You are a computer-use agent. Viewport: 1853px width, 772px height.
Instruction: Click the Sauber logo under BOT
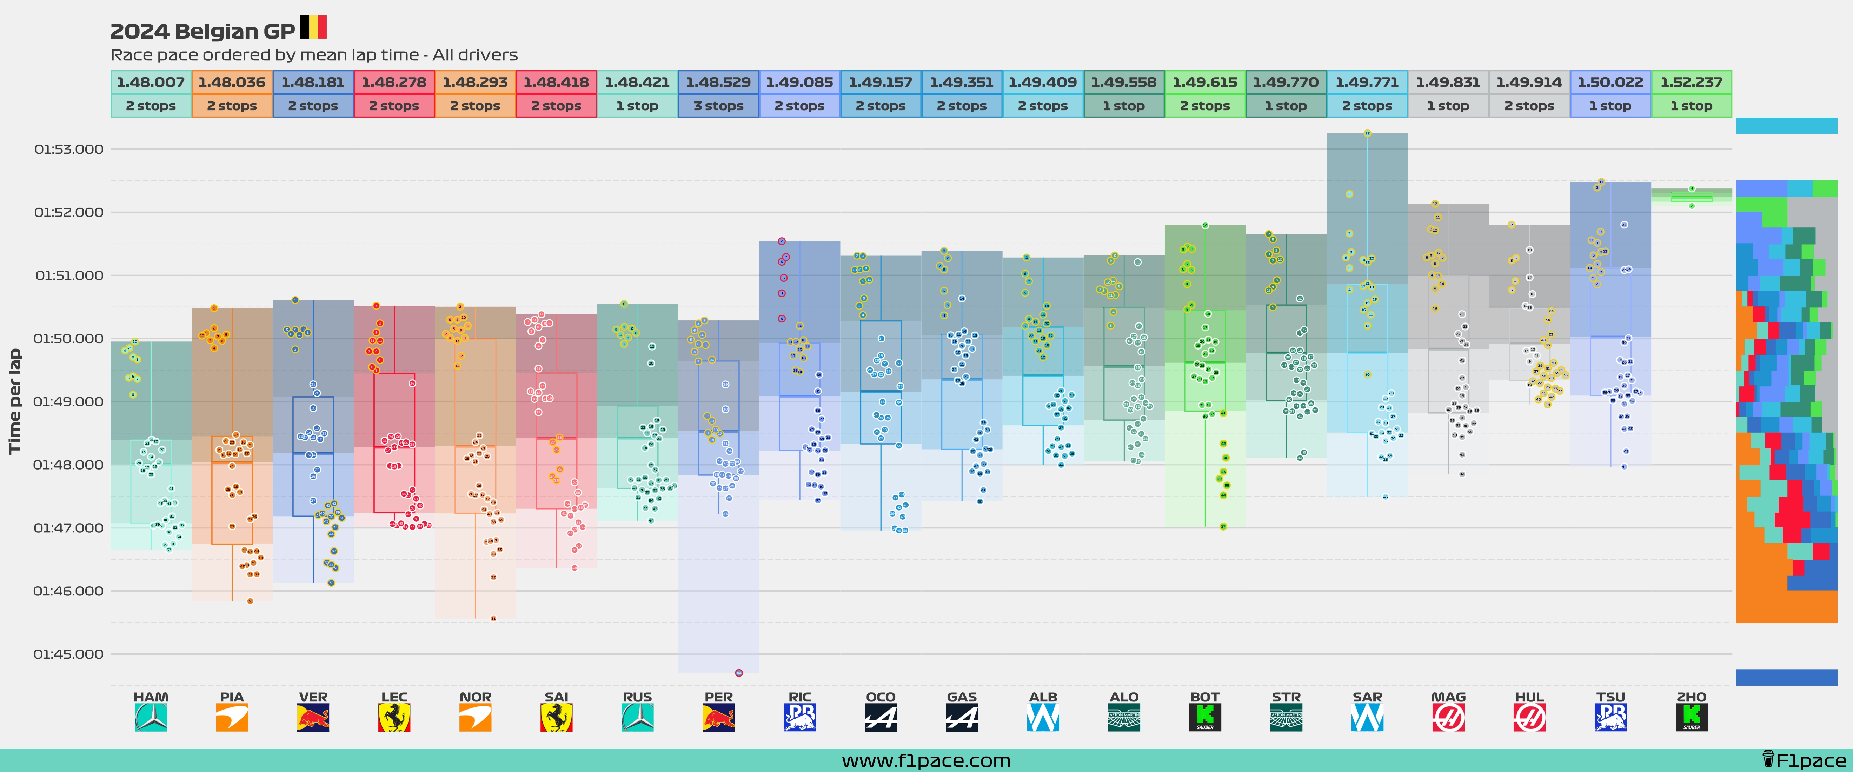coord(1205,717)
